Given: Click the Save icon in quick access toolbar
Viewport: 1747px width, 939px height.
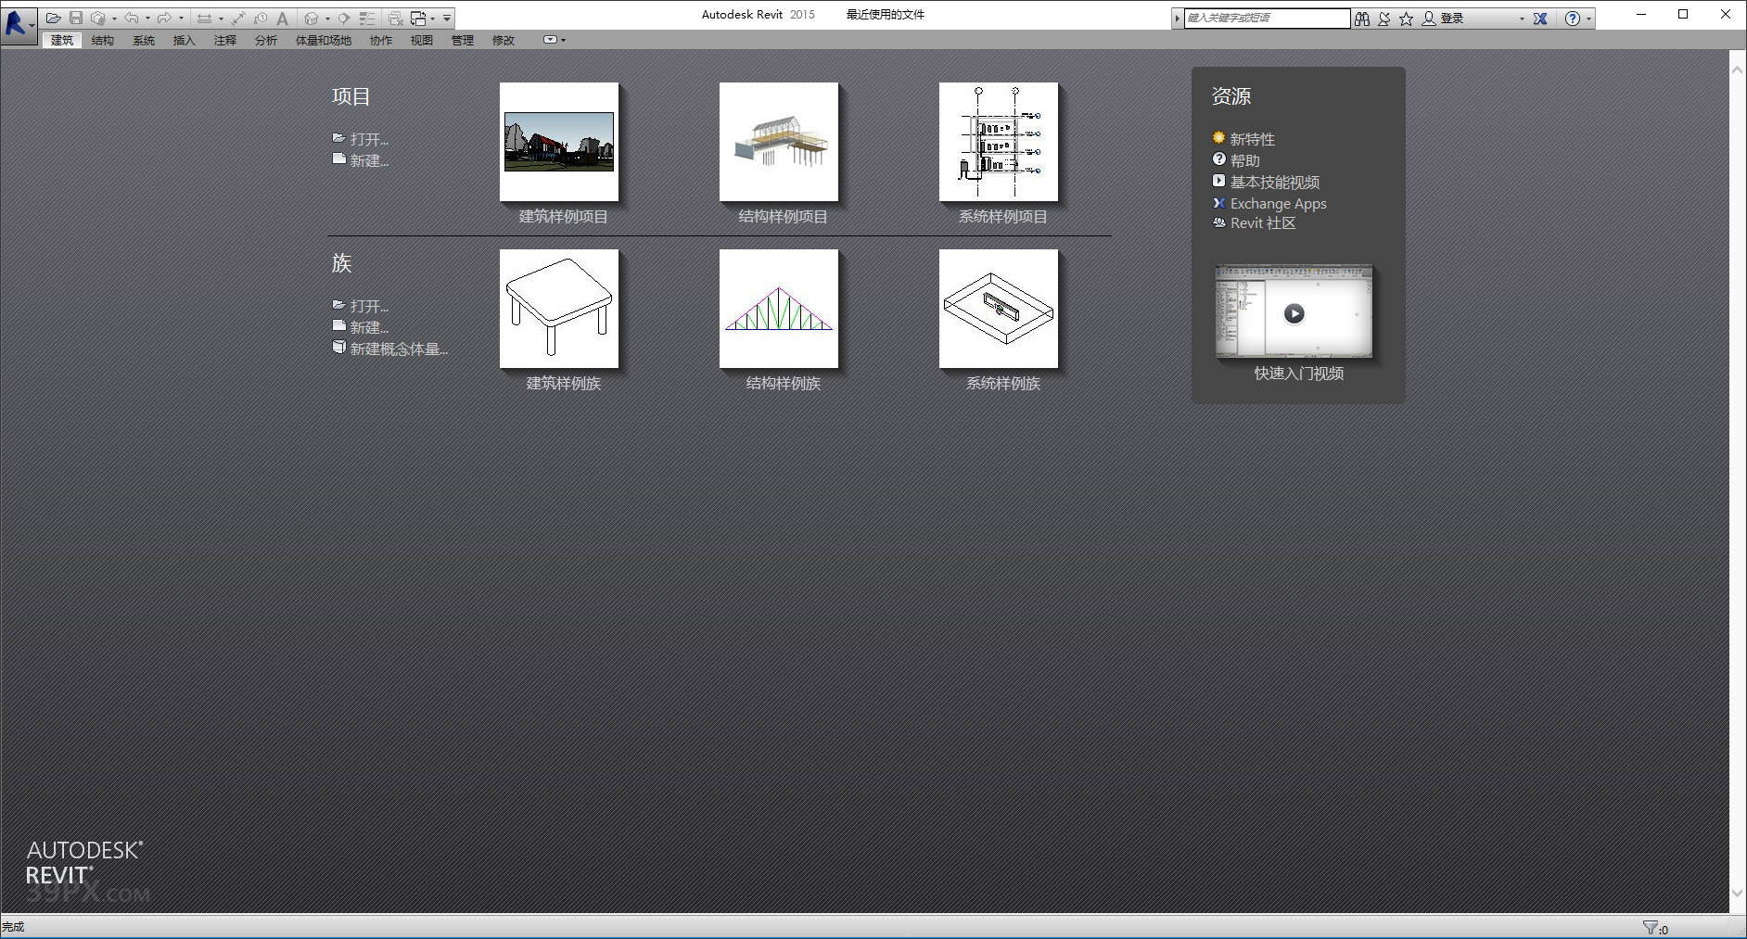Looking at the screenshot, I should (x=76, y=18).
